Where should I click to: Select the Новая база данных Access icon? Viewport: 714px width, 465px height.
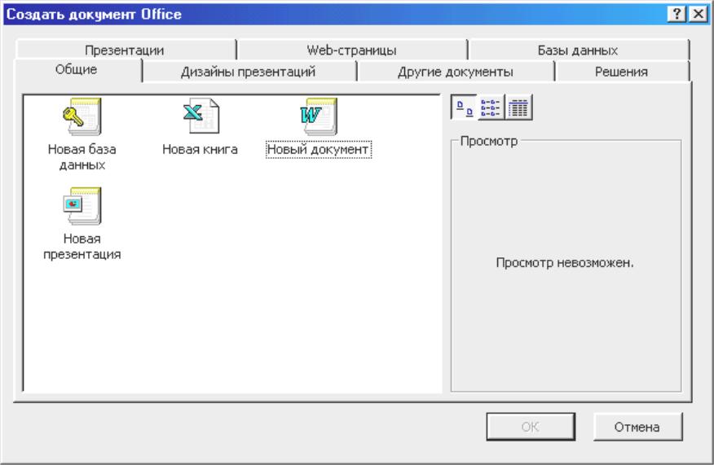click(x=82, y=116)
